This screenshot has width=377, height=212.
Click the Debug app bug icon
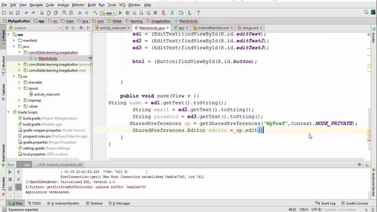coord(127,13)
